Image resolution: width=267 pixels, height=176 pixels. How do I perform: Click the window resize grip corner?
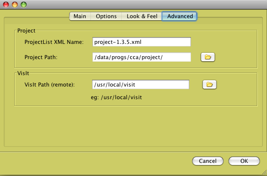tap(264, 172)
